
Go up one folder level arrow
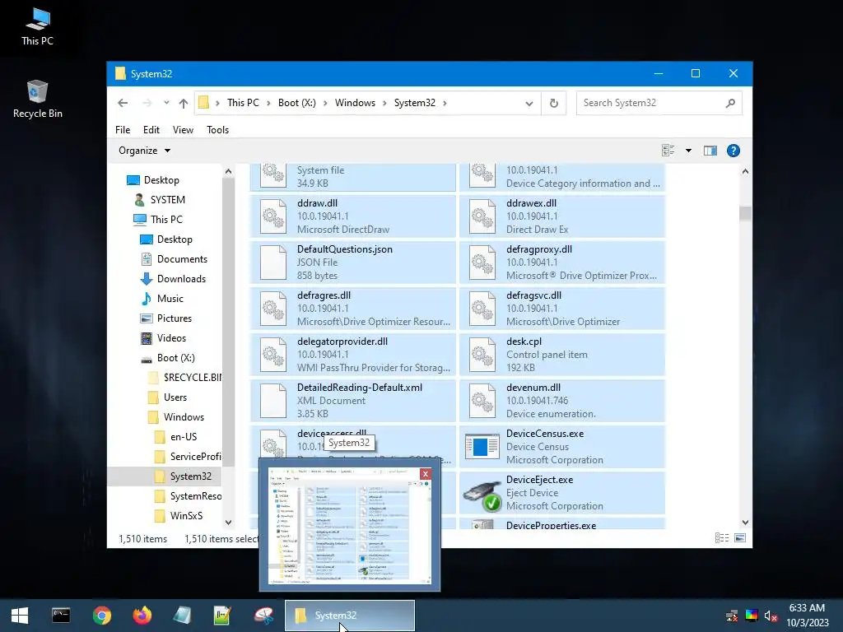tap(184, 103)
